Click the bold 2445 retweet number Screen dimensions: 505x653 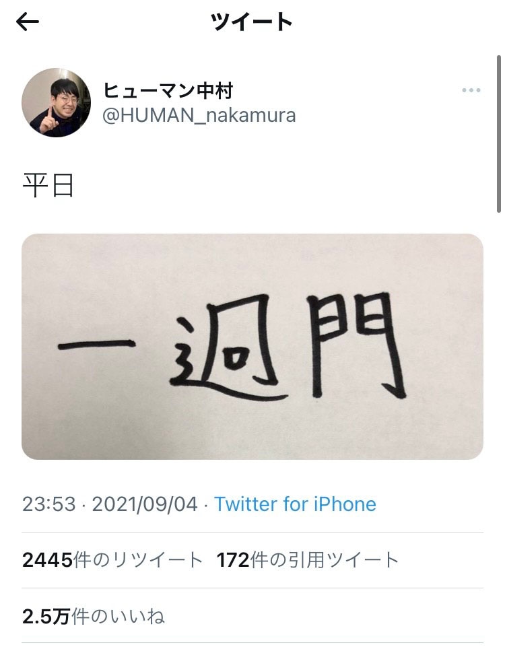tap(46, 559)
